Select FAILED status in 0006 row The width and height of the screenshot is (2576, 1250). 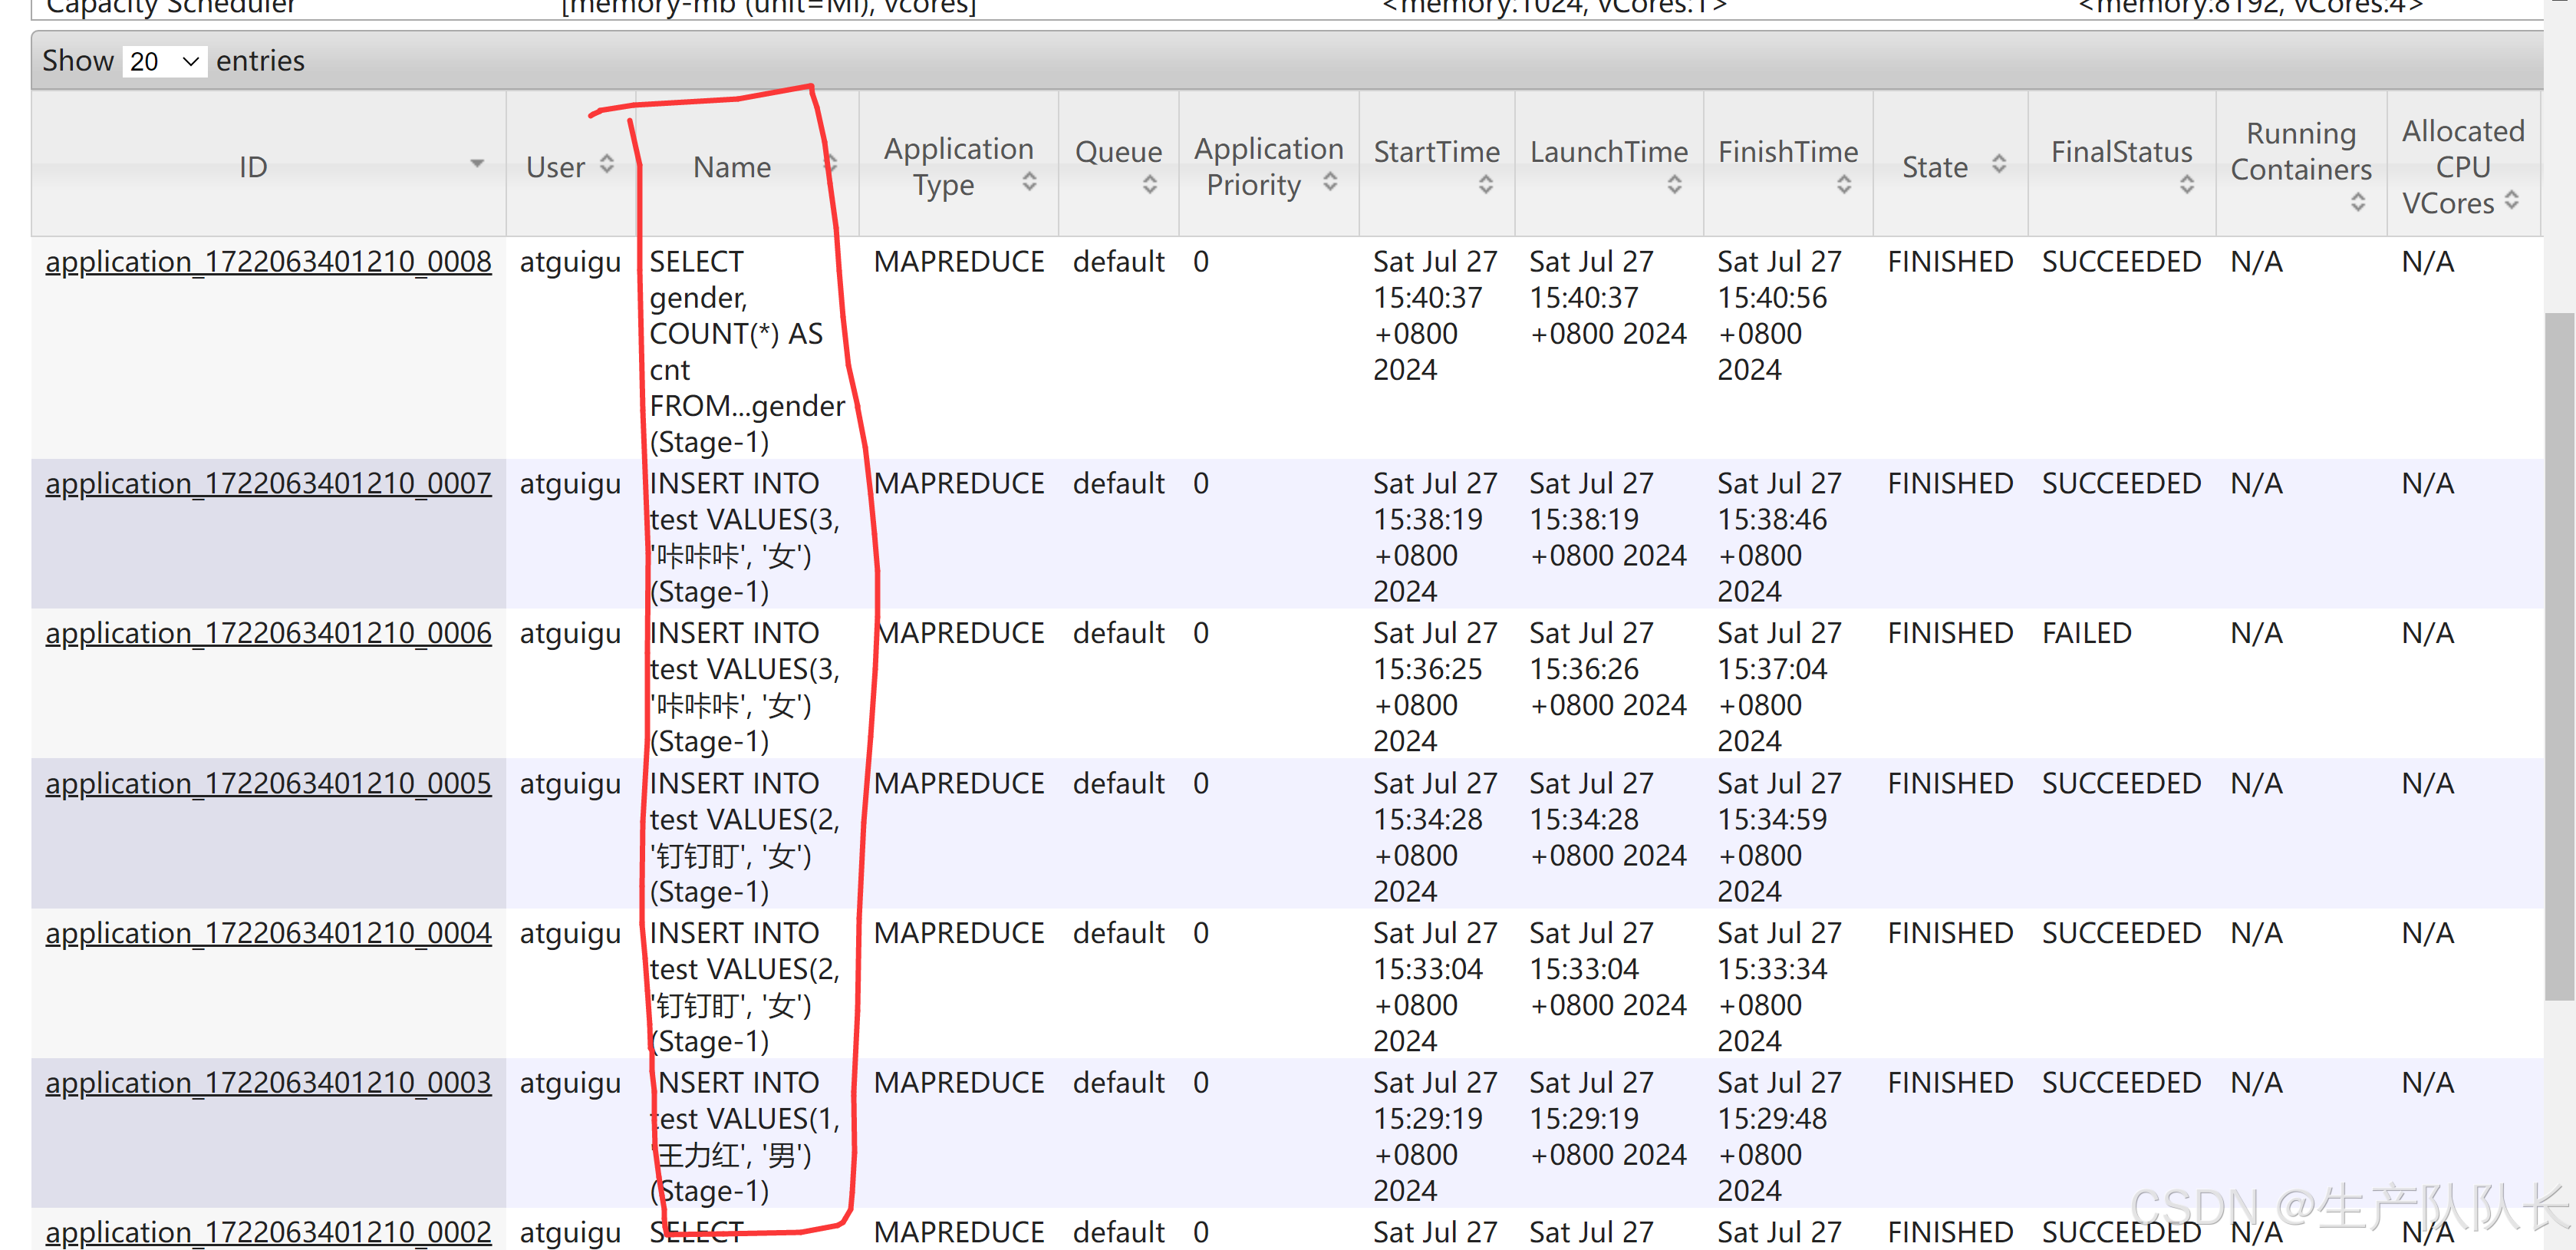[x=2086, y=634]
